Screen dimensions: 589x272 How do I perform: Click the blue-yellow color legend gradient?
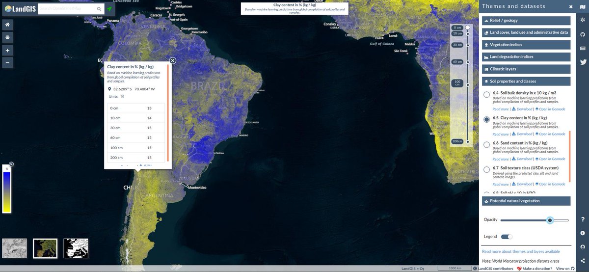7,191
